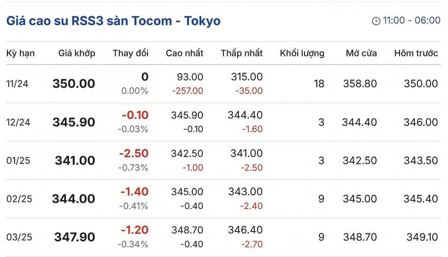This screenshot has width=448, height=257.
Task: Click the Cao nhất column header
Action: 184,53
